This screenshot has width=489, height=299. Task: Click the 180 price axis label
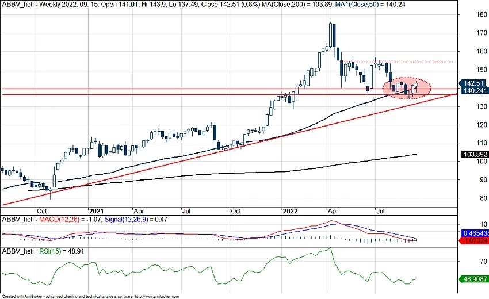tap(482, 14)
